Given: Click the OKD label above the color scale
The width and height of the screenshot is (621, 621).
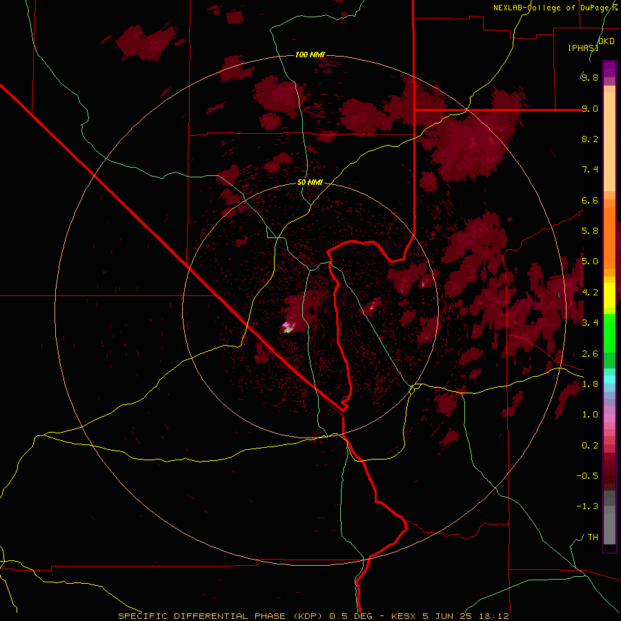Looking at the screenshot, I should (607, 41).
